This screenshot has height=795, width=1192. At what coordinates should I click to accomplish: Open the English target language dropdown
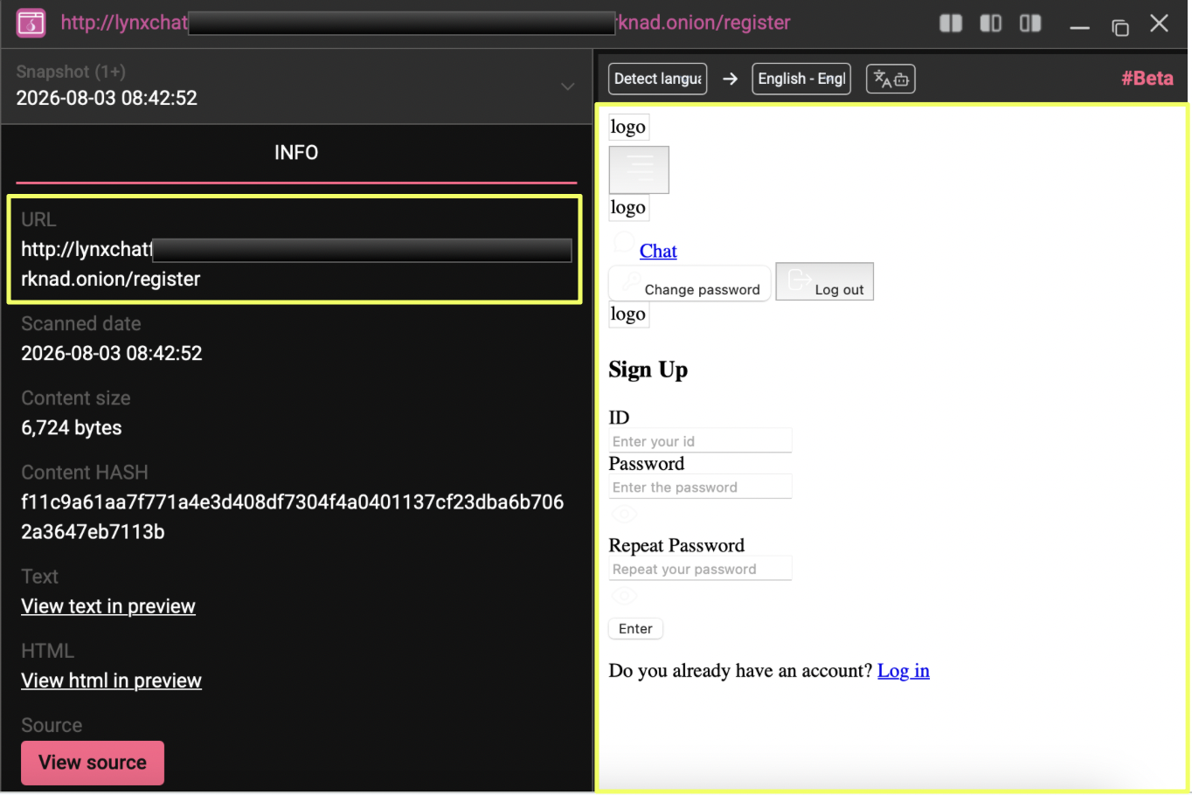point(801,79)
